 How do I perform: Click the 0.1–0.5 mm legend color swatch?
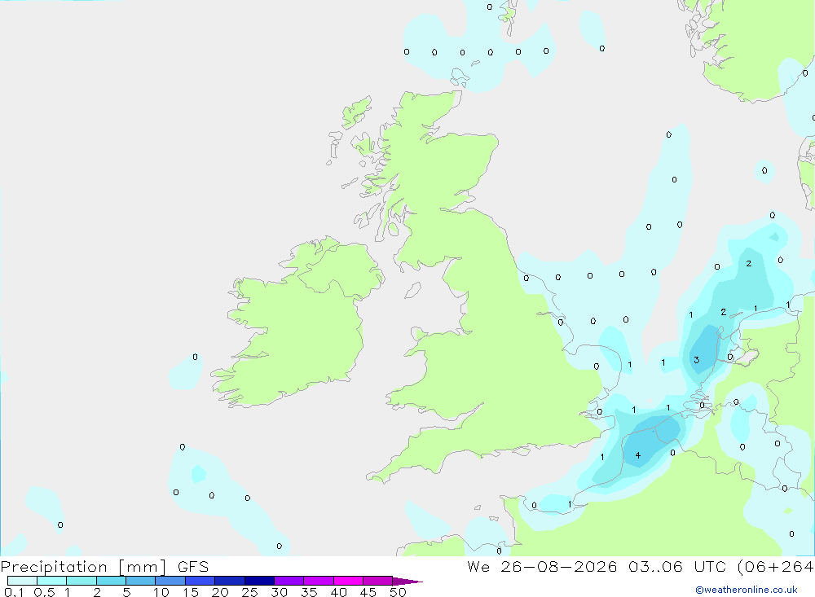click(22, 581)
